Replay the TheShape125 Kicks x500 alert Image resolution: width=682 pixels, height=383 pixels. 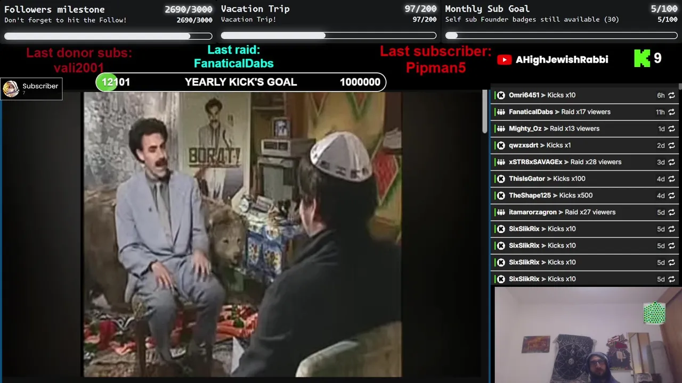671,195
